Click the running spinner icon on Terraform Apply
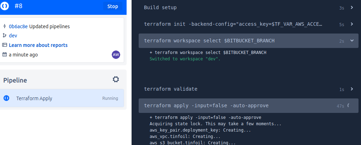The image size is (361, 145). (x=6, y=98)
